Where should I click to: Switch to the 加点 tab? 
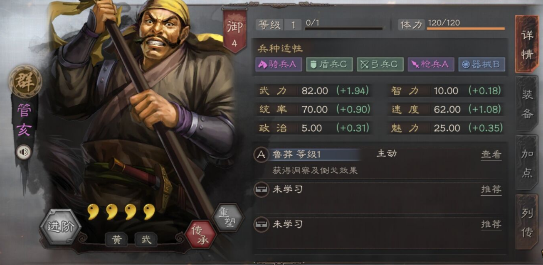527,163
